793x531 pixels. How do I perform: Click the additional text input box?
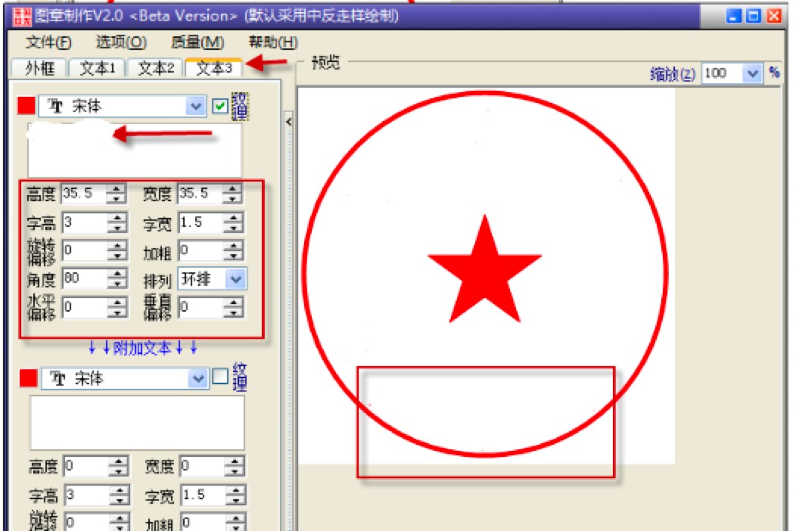[137, 422]
